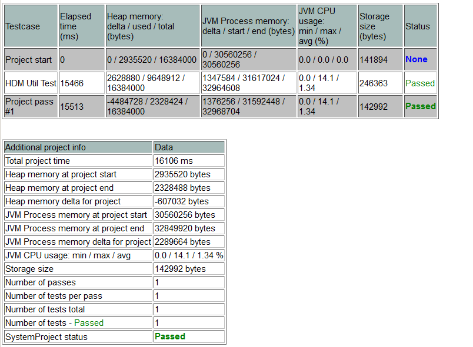Click the 16106 ms total project time value
The width and height of the screenshot is (473, 347).
pos(173,161)
